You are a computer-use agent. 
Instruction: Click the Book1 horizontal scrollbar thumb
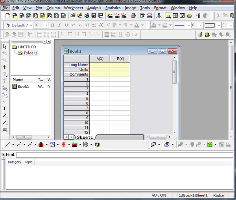[158, 137]
